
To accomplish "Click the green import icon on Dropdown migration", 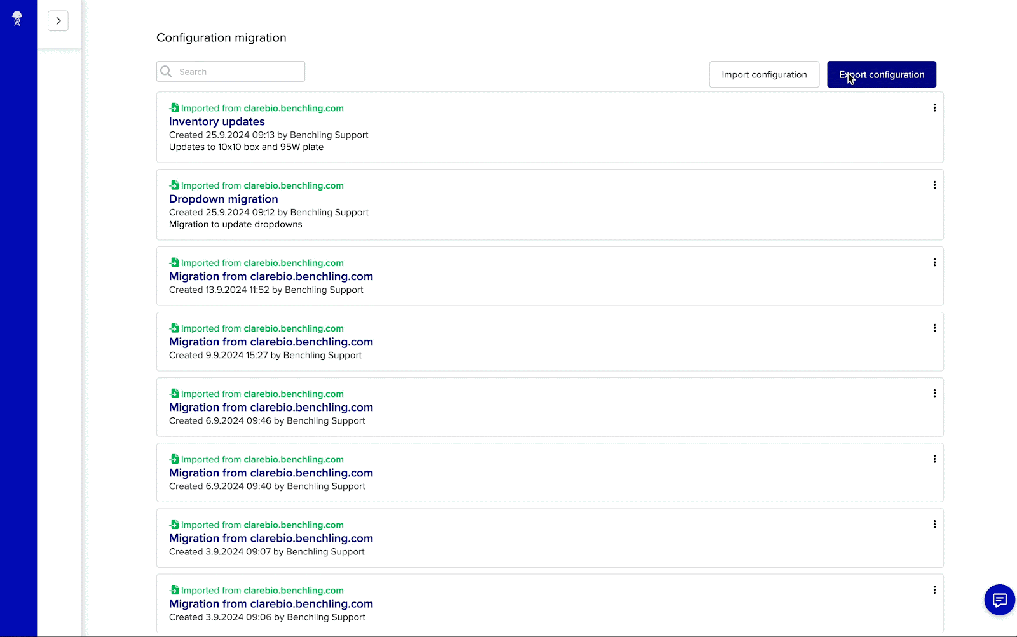I will click(x=174, y=185).
